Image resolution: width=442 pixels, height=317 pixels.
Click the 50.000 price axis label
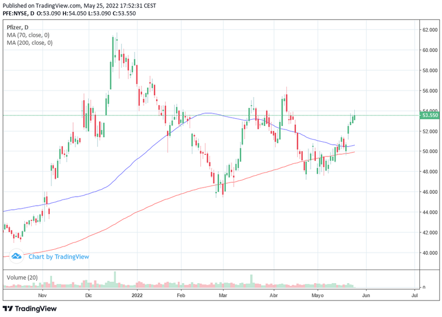(430, 151)
